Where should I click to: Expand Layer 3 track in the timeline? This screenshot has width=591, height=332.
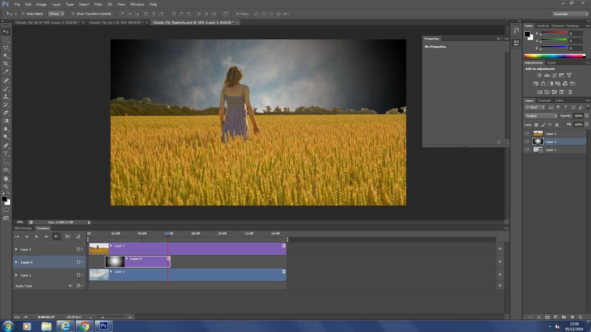click(x=16, y=262)
